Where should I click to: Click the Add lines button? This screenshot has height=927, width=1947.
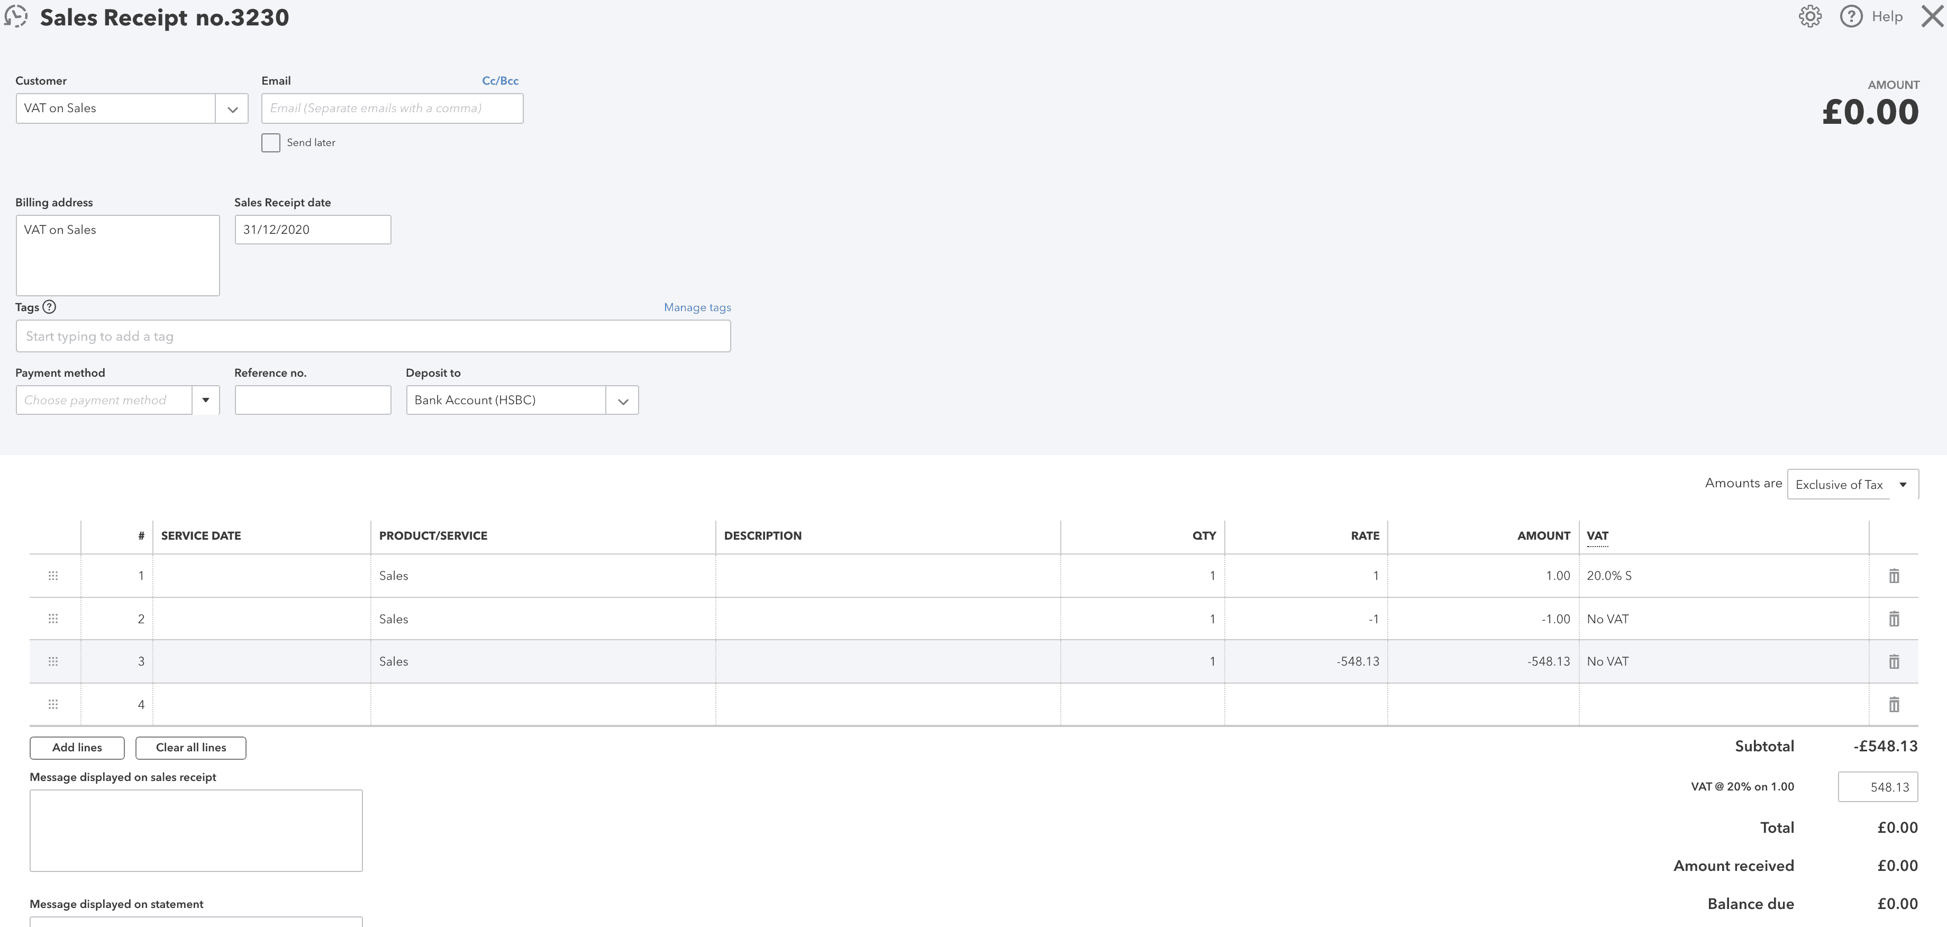(77, 748)
